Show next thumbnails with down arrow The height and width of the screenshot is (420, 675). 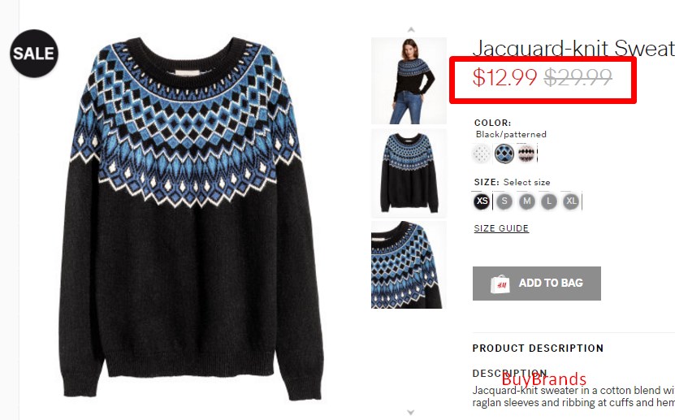pyautogui.click(x=411, y=412)
